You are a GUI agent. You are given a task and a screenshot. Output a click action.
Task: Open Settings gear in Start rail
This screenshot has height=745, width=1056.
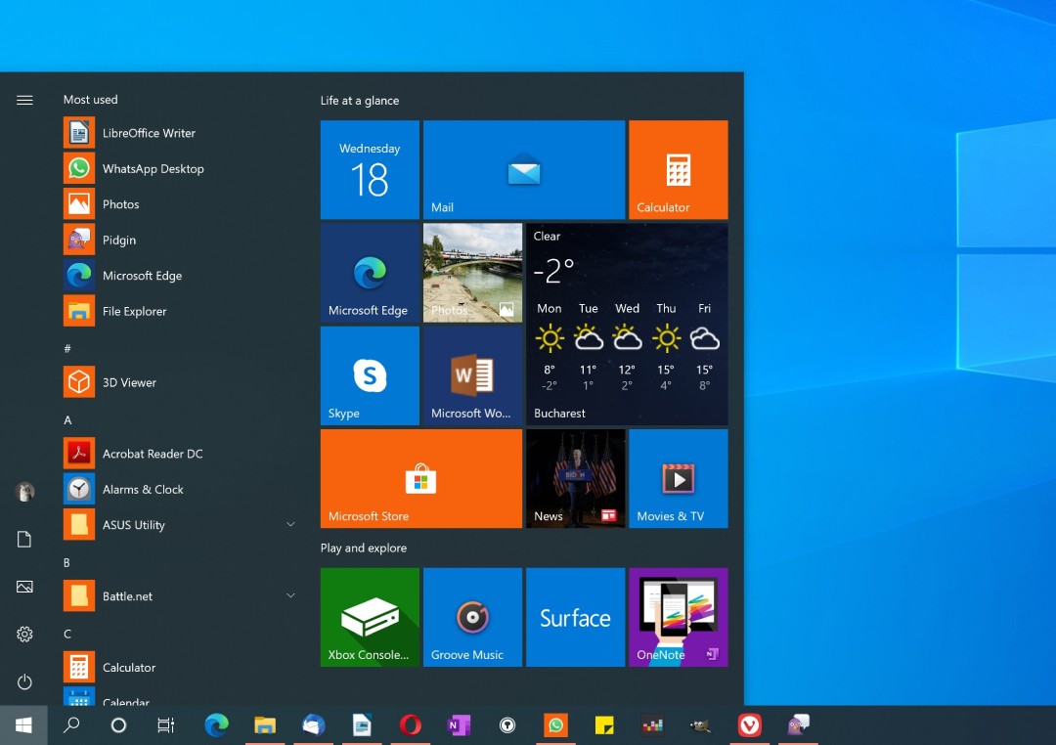click(24, 634)
